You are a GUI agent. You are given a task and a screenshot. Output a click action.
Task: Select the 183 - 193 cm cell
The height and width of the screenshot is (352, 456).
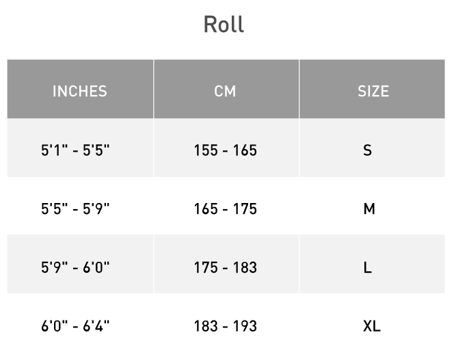tap(225, 326)
